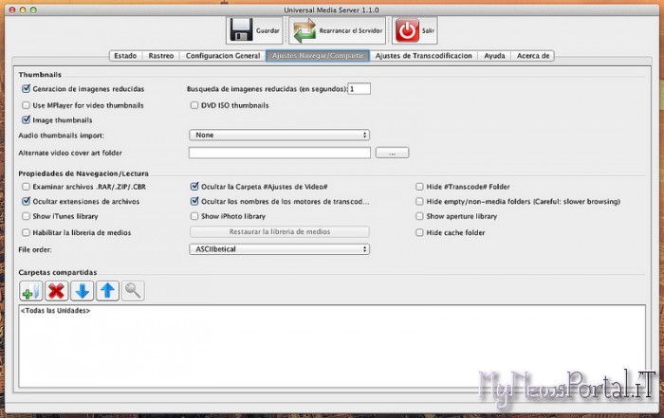Select the <Todas las Unidades> list entry

coord(55,311)
